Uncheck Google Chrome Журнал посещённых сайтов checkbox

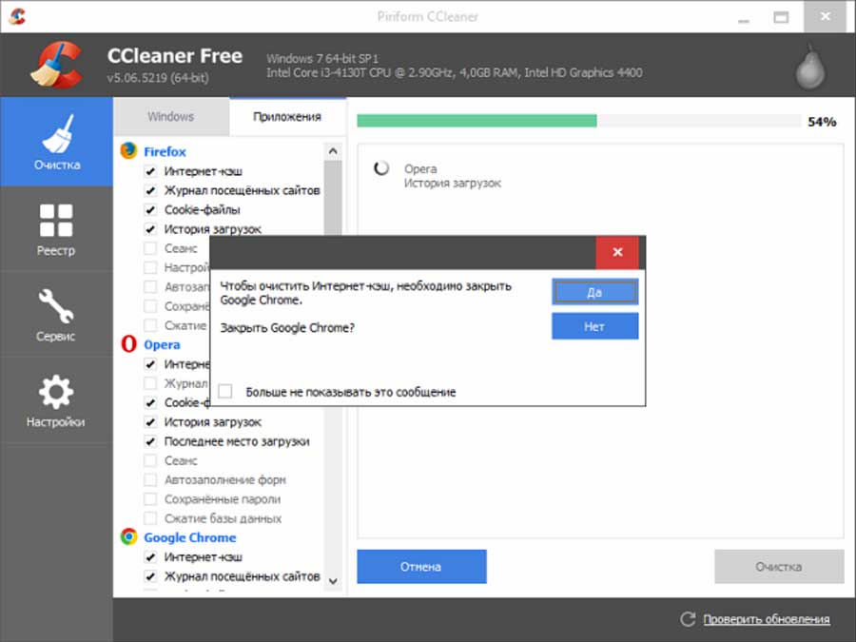click(x=150, y=576)
